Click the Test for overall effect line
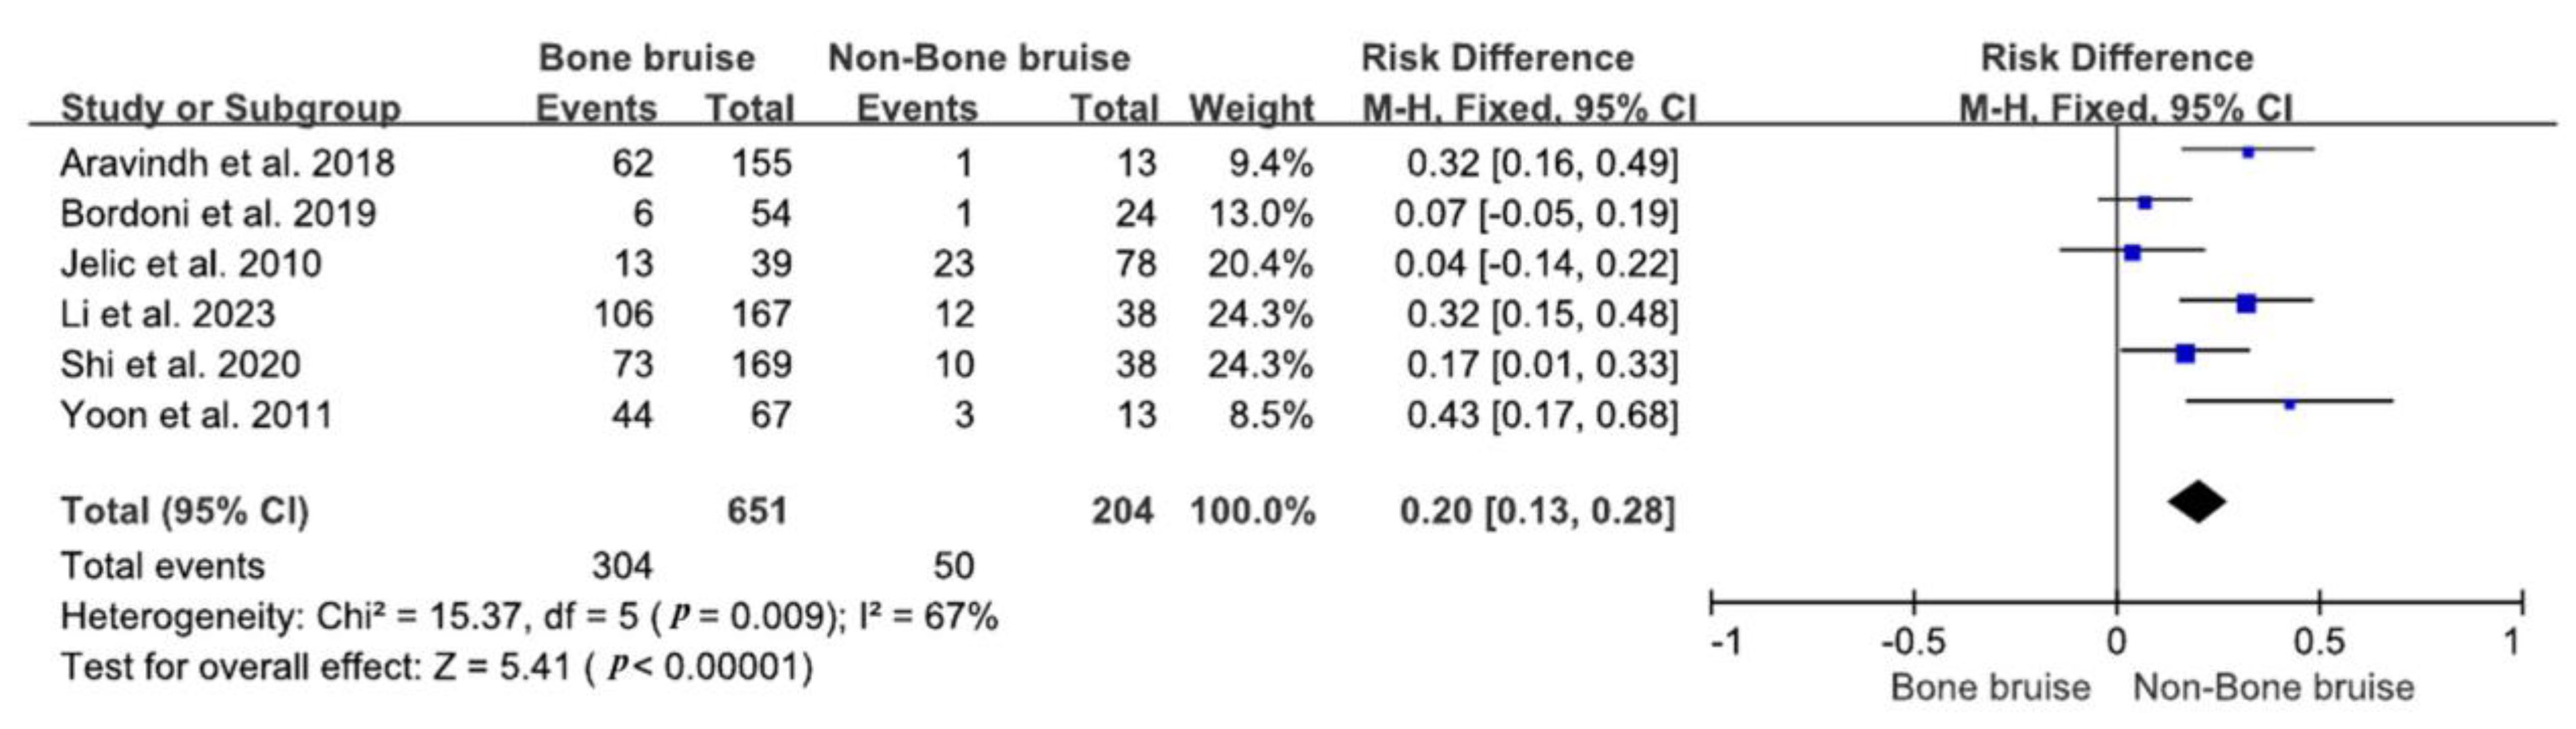 click(x=437, y=666)
